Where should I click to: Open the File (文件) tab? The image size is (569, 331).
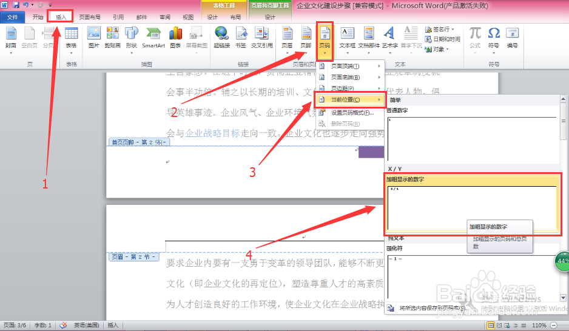click(12, 17)
